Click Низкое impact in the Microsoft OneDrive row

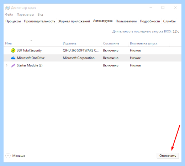(x=135, y=58)
